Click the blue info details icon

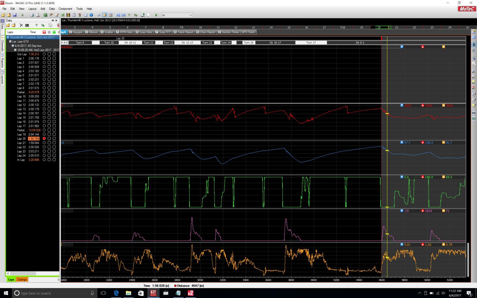[91, 15]
